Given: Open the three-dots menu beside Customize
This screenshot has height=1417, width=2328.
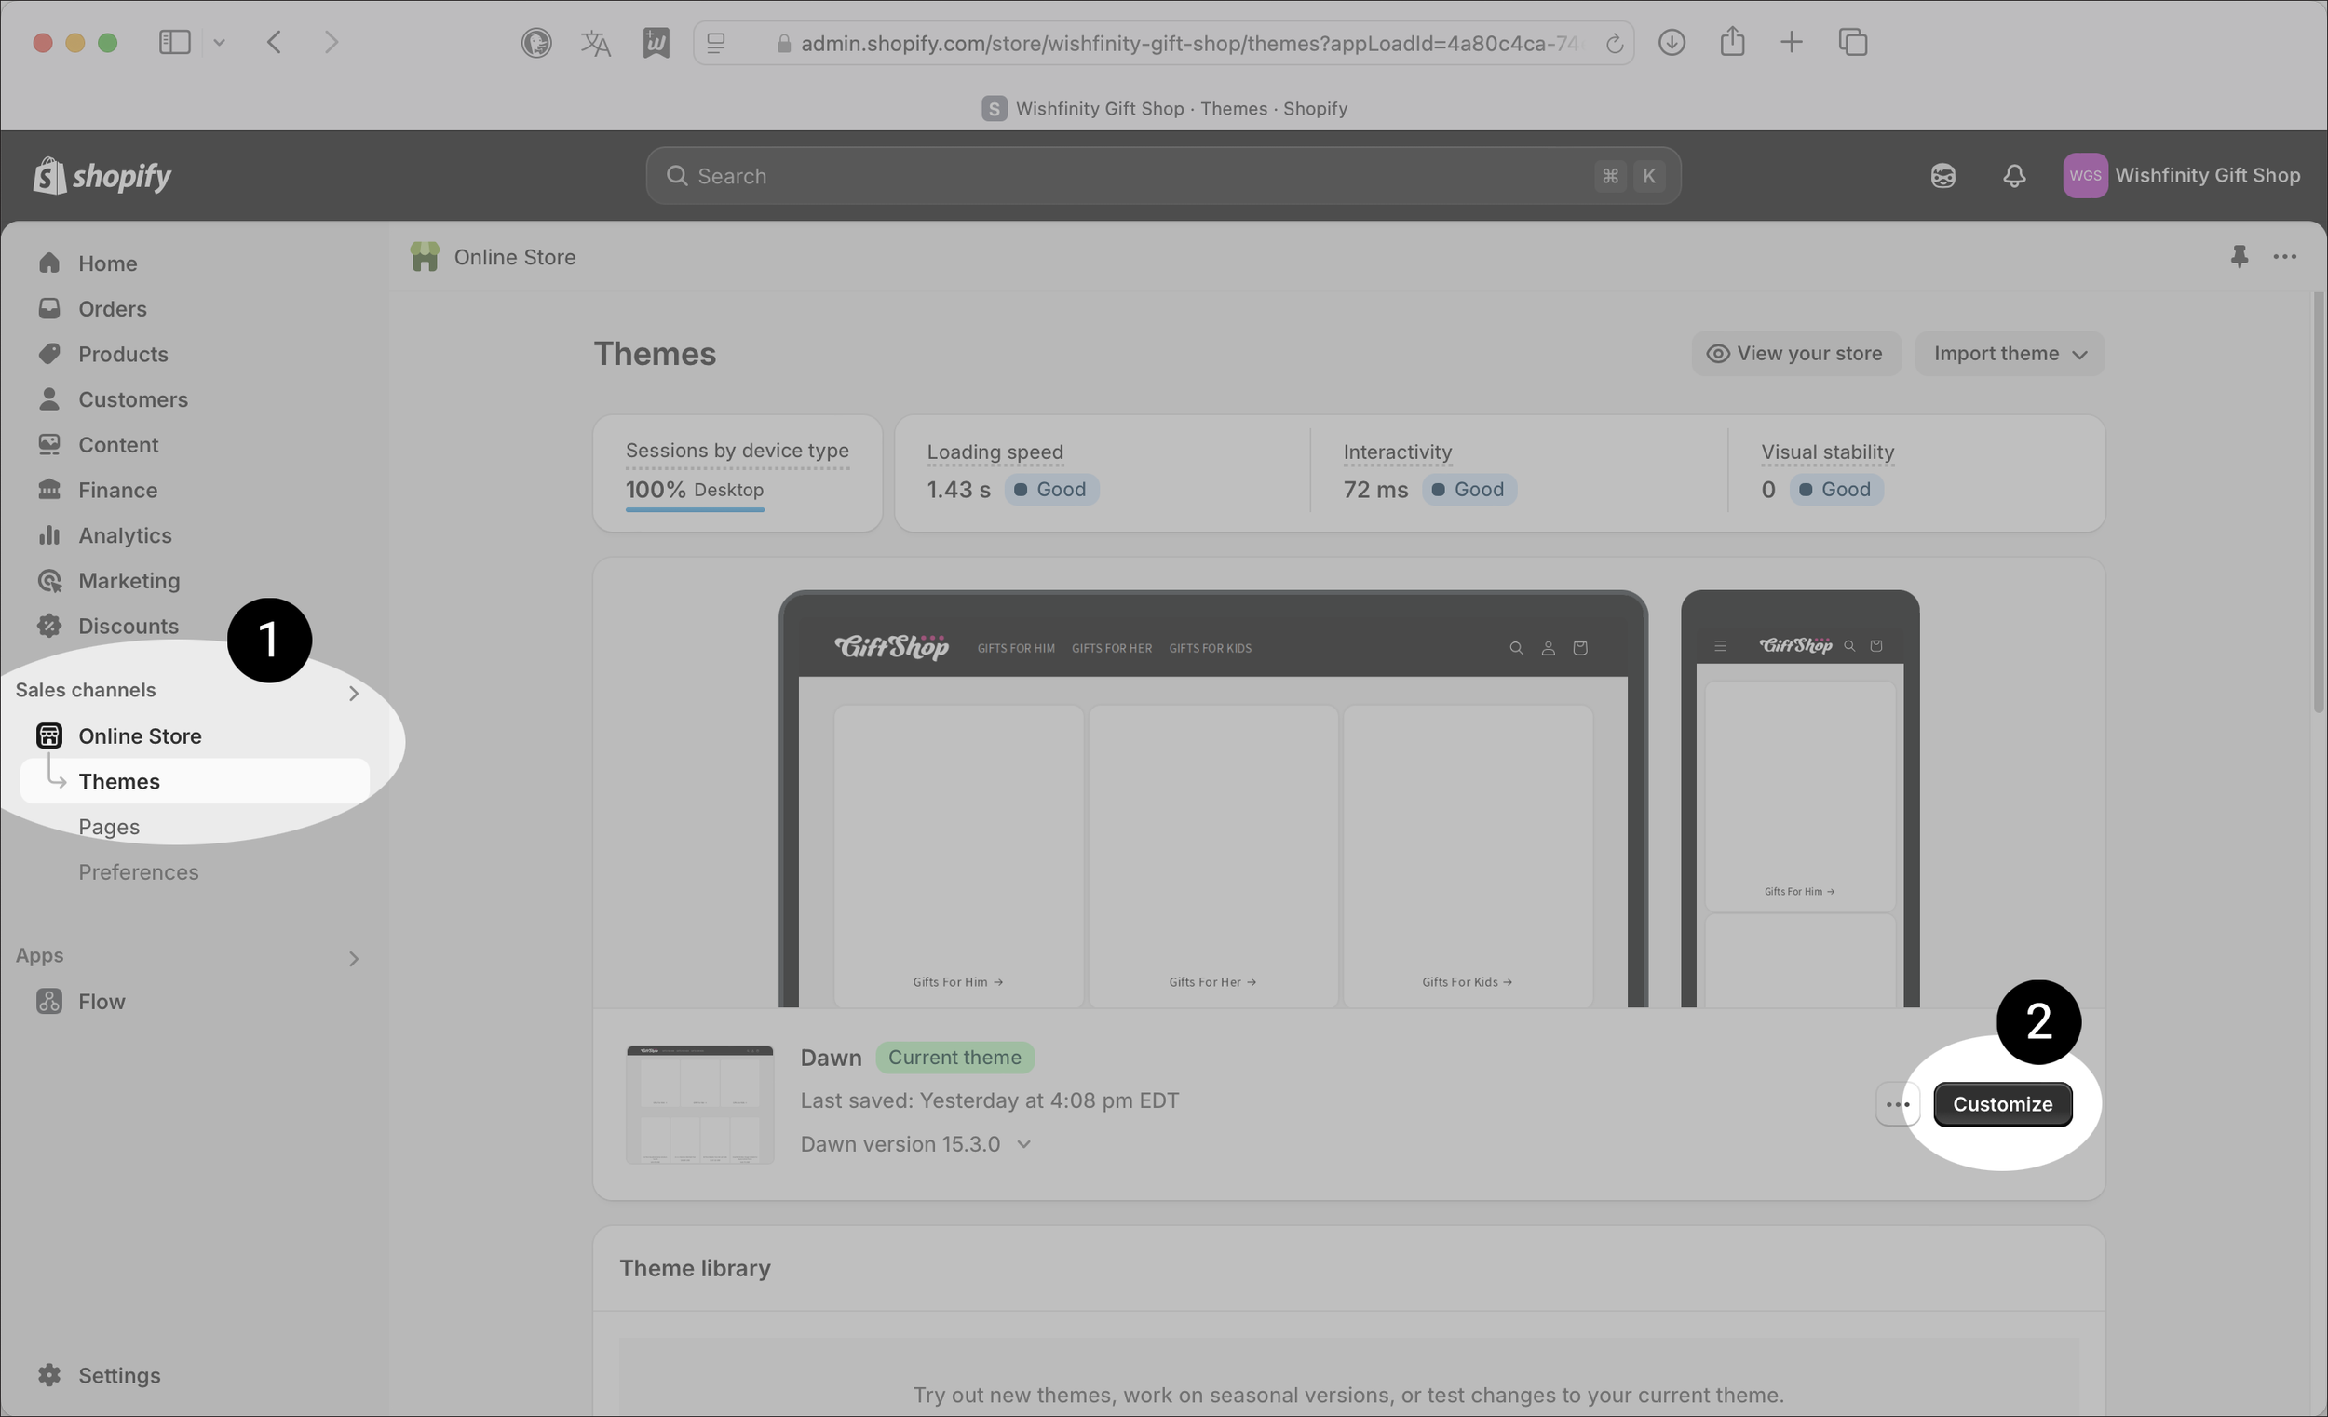Looking at the screenshot, I should click(1897, 1104).
